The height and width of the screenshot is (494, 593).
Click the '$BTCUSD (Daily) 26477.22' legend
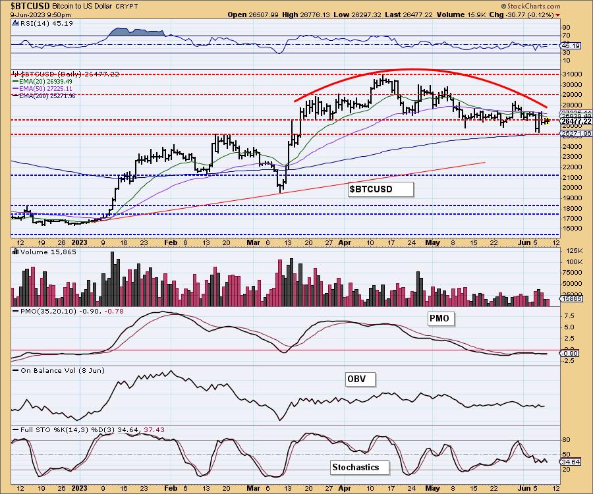point(69,74)
